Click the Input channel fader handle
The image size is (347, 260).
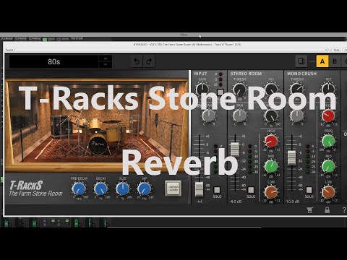tap(200, 189)
